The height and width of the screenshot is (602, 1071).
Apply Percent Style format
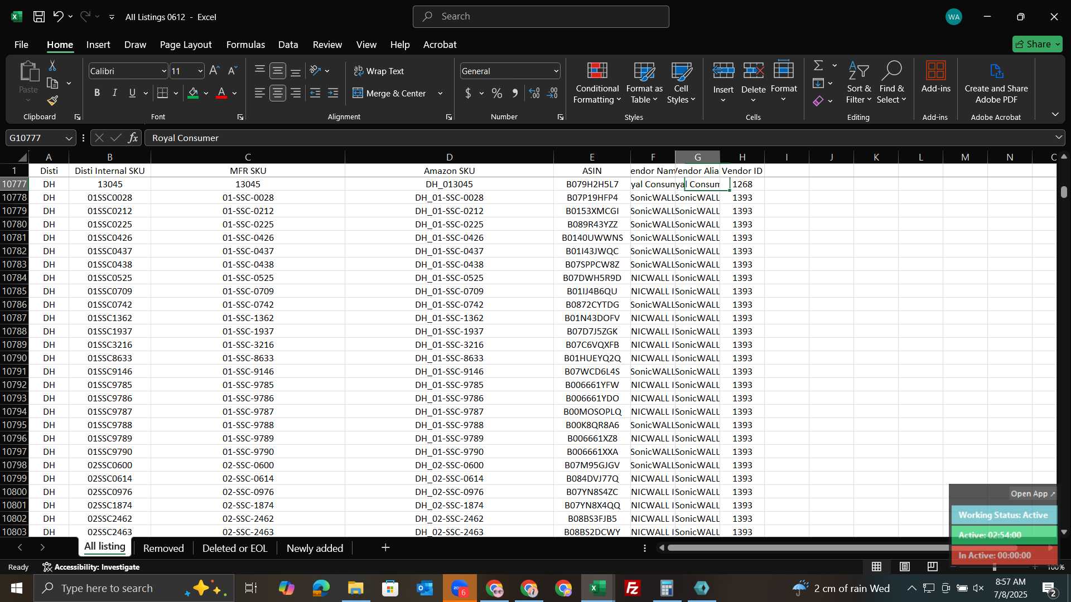click(497, 93)
